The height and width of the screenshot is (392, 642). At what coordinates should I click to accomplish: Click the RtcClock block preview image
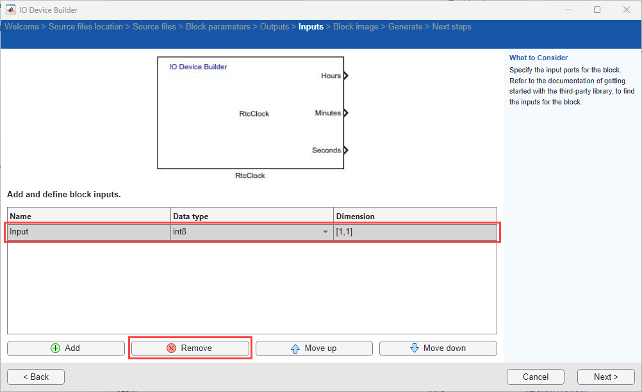[x=250, y=113]
